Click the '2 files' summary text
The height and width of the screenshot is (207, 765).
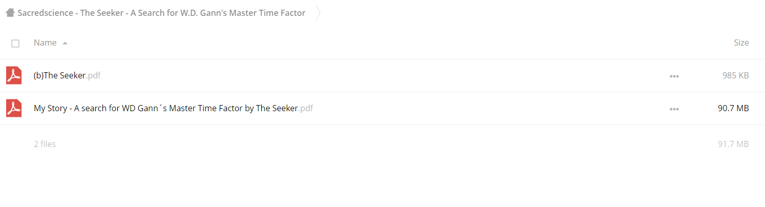tap(45, 144)
